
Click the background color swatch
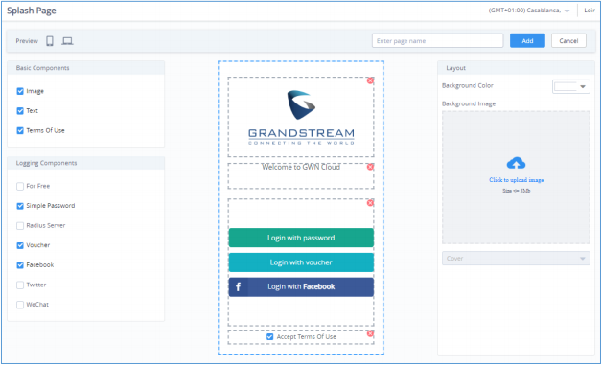tap(566, 87)
